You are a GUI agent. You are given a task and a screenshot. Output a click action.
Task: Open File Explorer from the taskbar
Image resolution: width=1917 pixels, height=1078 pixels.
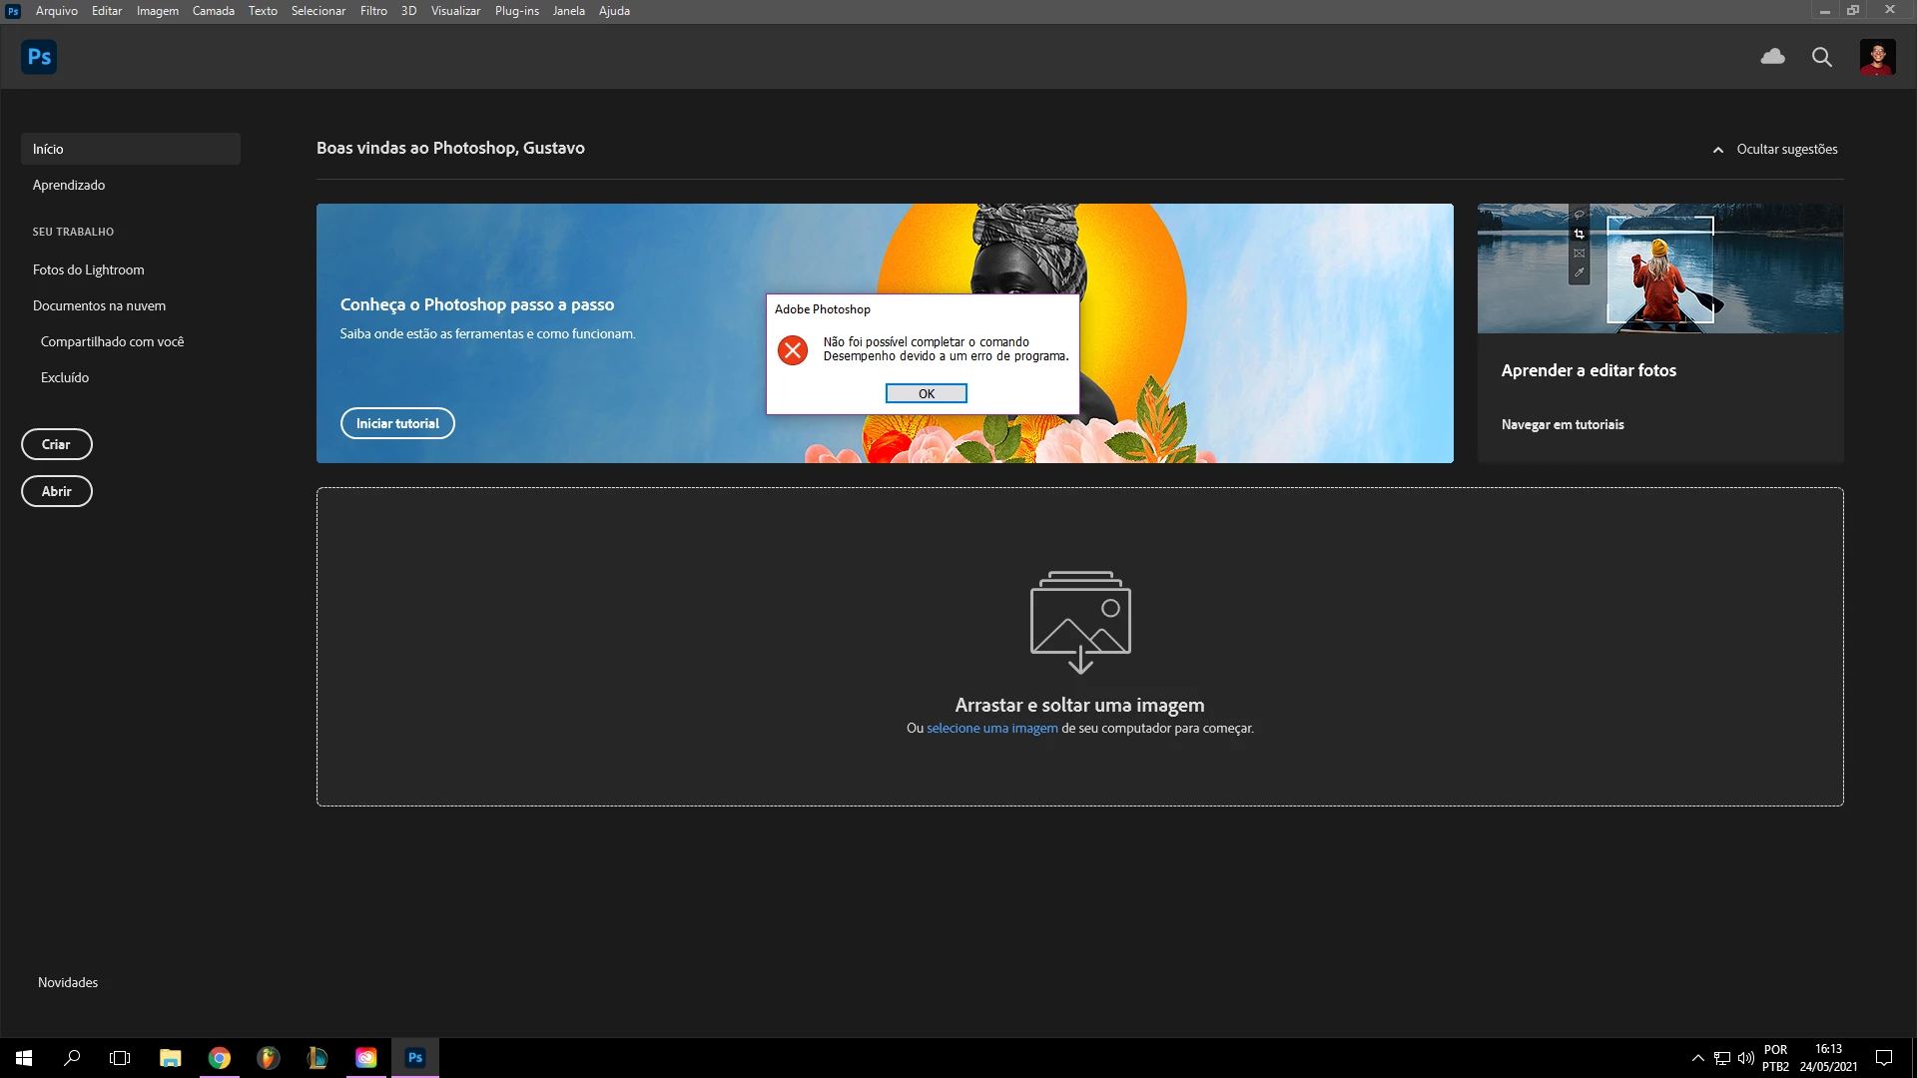[171, 1058]
